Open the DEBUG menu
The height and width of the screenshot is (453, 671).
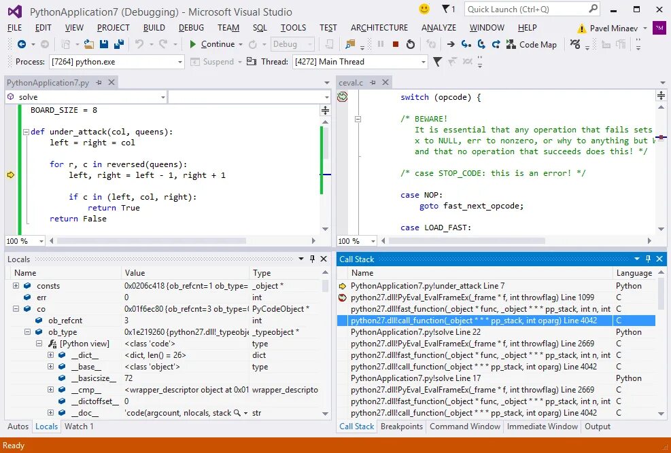tap(191, 27)
